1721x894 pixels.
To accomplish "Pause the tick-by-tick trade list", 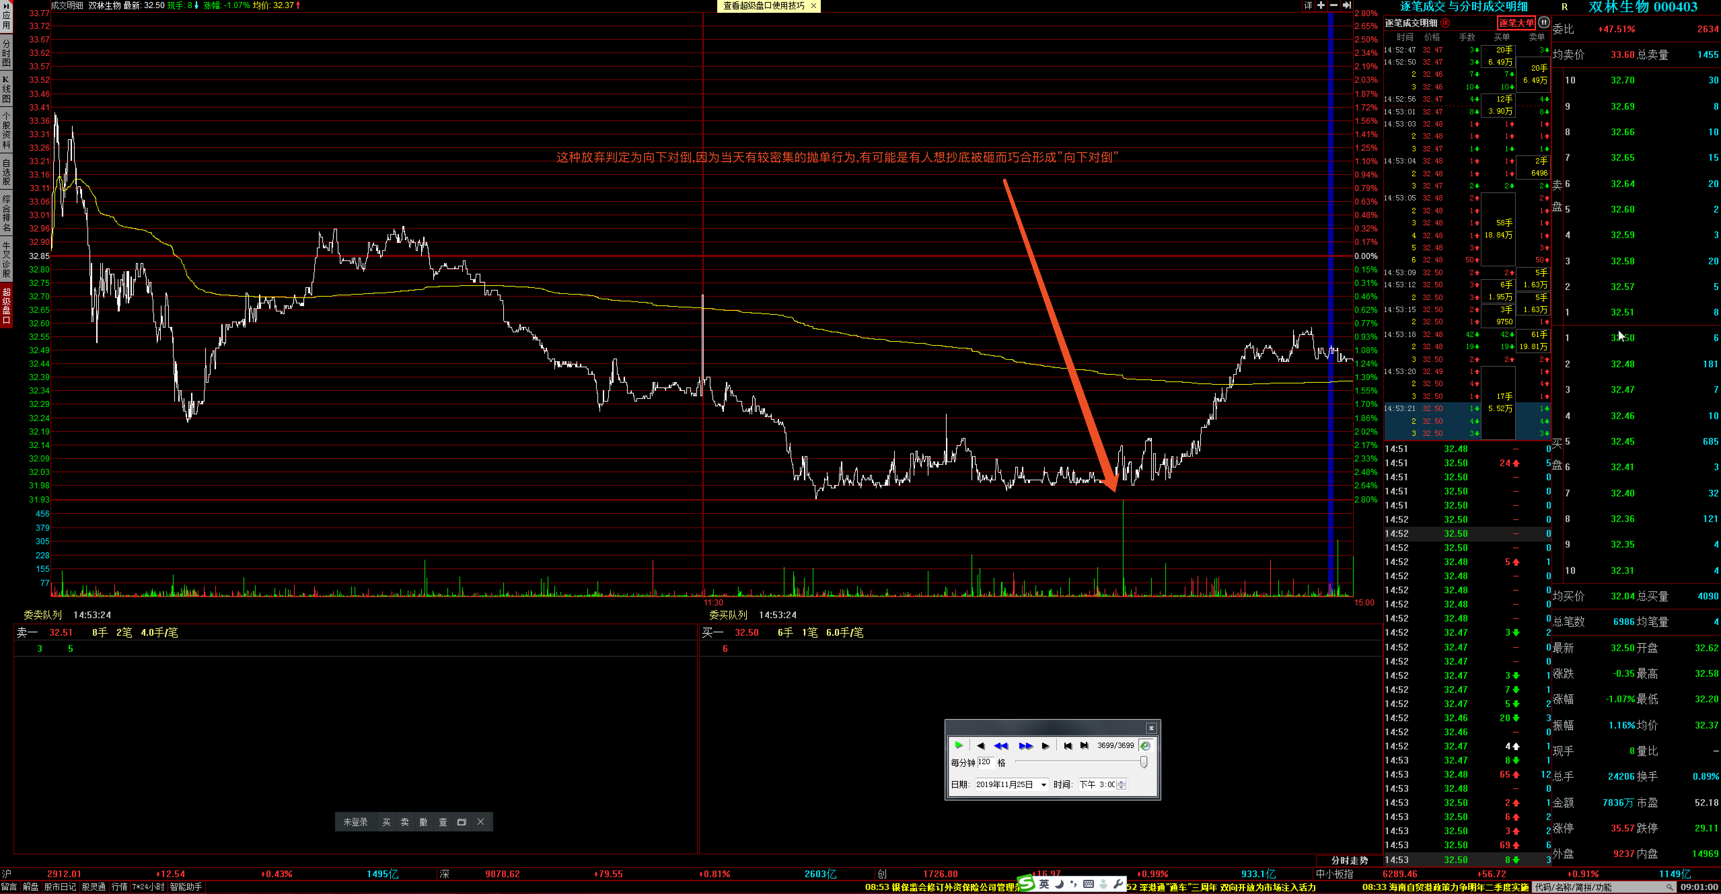I will click(1543, 22).
